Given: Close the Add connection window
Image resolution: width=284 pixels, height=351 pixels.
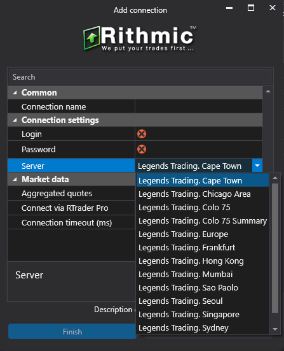Looking at the screenshot, I should [273, 8].
